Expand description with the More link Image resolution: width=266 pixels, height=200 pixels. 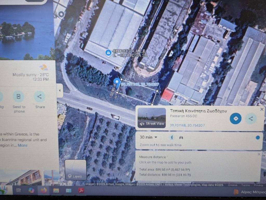point(22,145)
